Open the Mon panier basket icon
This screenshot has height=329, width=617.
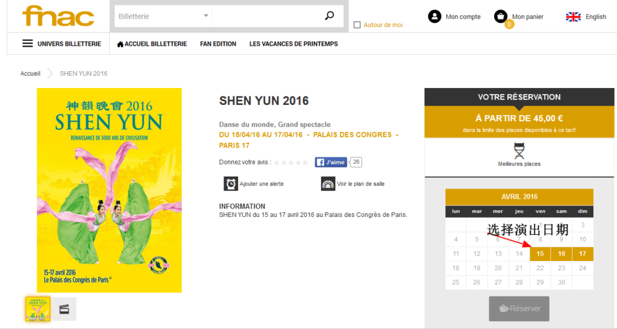(x=500, y=16)
